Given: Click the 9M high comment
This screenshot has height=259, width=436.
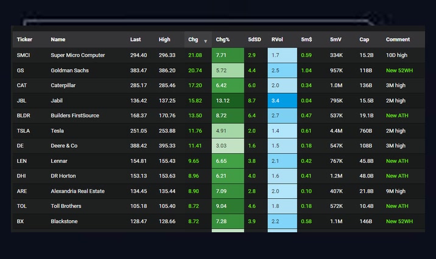Looking at the screenshot, I should pyautogui.click(x=396, y=192).
